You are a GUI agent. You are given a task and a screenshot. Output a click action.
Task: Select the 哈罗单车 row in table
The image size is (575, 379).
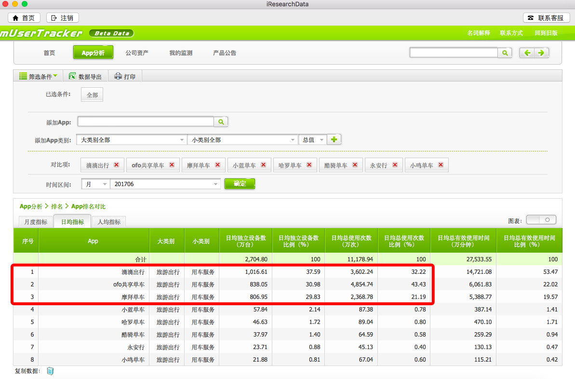coord(288,322)
